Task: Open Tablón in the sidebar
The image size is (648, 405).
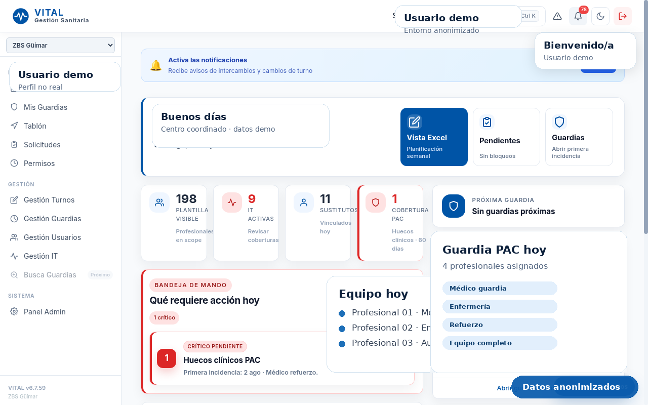Action: pos(60,126)
